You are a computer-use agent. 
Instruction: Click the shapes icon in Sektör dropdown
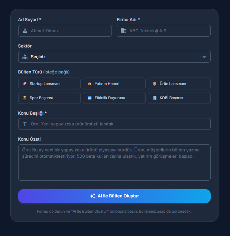25,57
